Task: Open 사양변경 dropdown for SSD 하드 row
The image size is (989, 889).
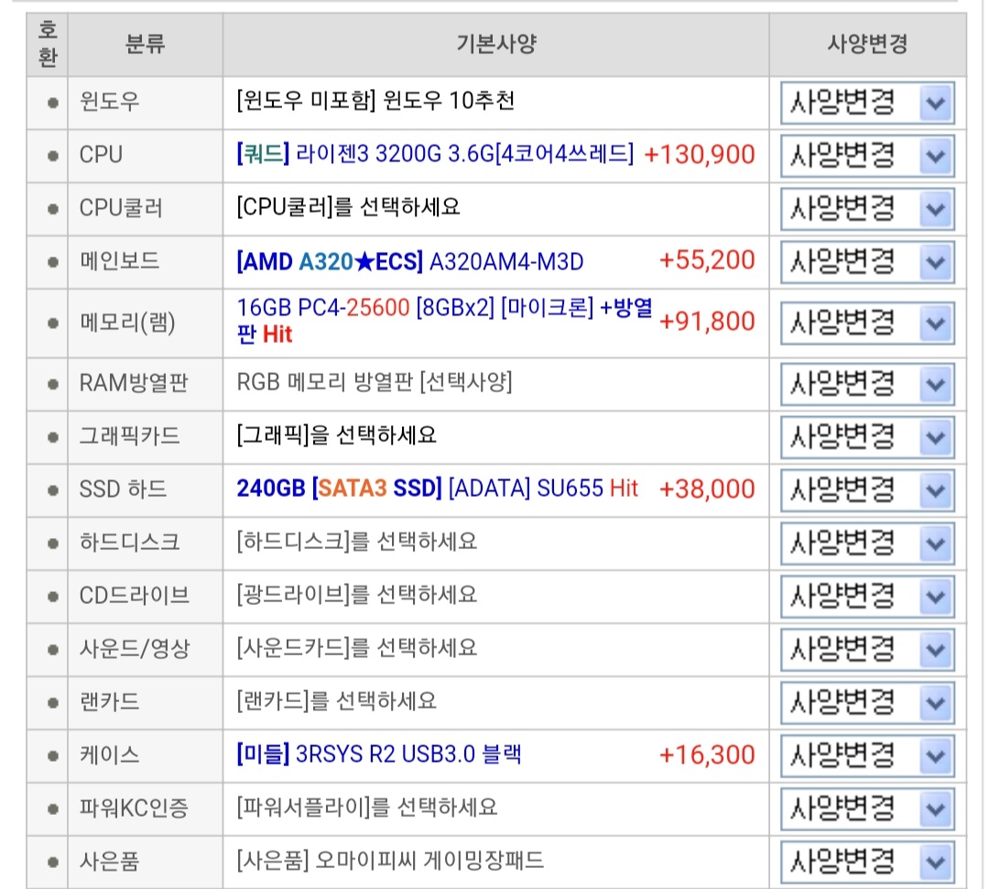Action: pos(867,490)
